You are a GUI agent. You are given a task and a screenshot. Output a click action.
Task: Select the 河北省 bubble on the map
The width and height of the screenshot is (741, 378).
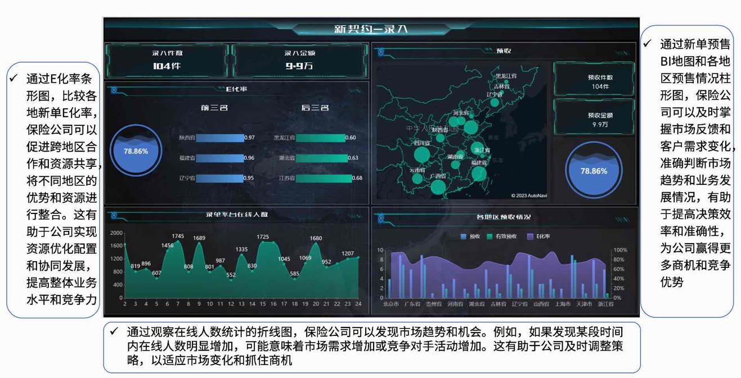(461, 120)
